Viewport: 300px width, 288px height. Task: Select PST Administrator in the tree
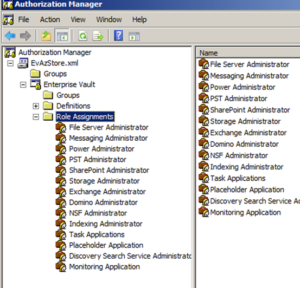coord(98,159)
